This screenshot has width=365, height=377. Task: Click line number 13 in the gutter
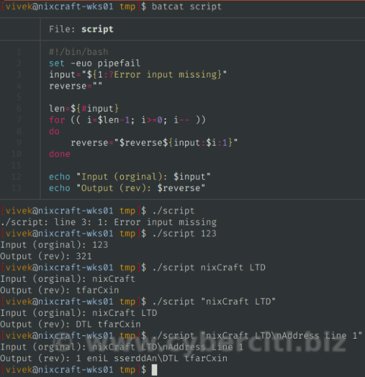16,188
